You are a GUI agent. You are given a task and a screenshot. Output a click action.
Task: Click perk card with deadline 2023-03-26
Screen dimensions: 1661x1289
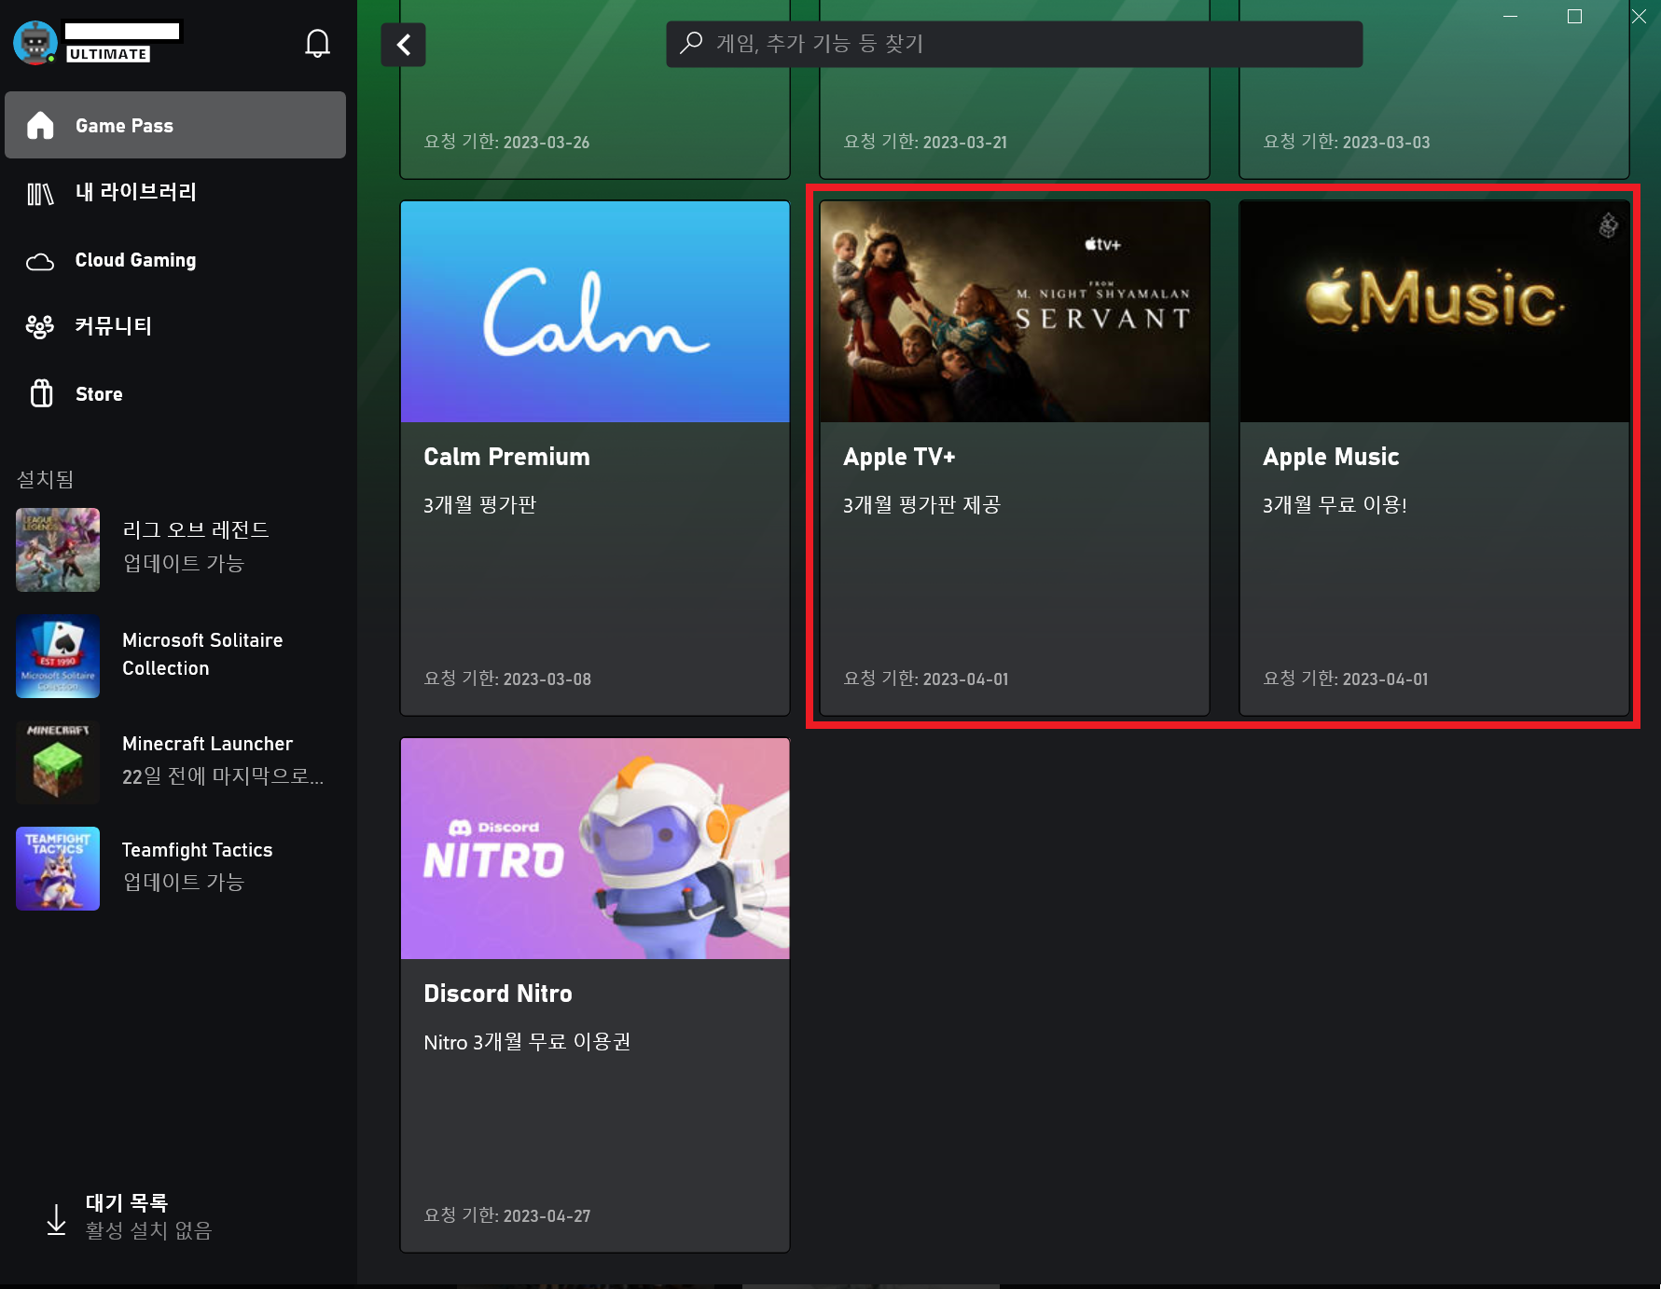pos(595,89)
